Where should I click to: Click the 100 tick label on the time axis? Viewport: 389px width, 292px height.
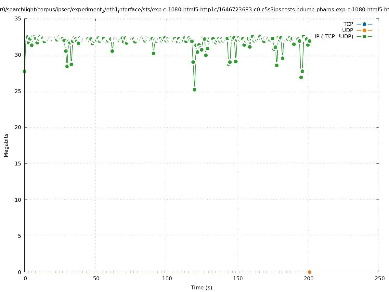point(166,278)
